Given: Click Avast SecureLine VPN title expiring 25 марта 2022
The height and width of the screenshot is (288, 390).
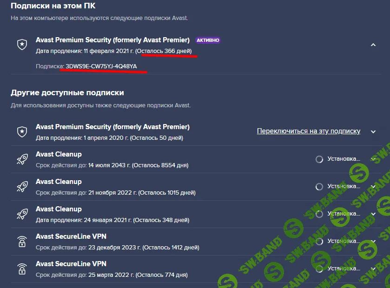Looking at the screenshot, I should [x=71, y=264].
